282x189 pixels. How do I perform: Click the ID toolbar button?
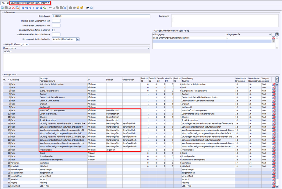pyautogui.click(x=87, y=8)
